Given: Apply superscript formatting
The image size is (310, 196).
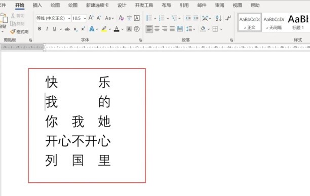Looking at the screenshot, I should click(83, 29).
